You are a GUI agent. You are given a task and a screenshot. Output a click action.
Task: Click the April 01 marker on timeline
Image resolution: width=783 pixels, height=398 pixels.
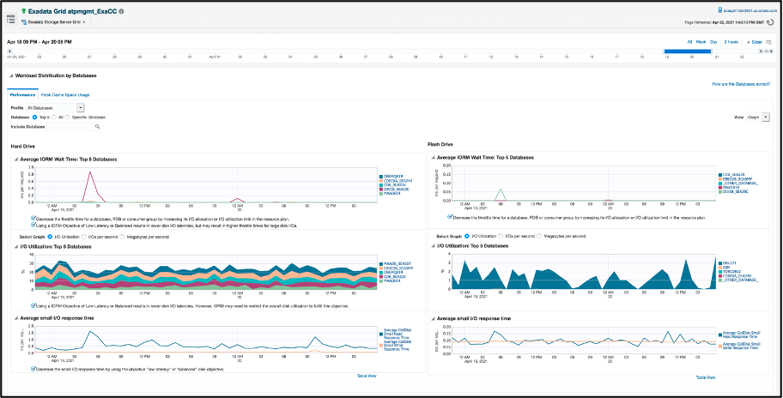pyautogui.click(x=215, y=57)
